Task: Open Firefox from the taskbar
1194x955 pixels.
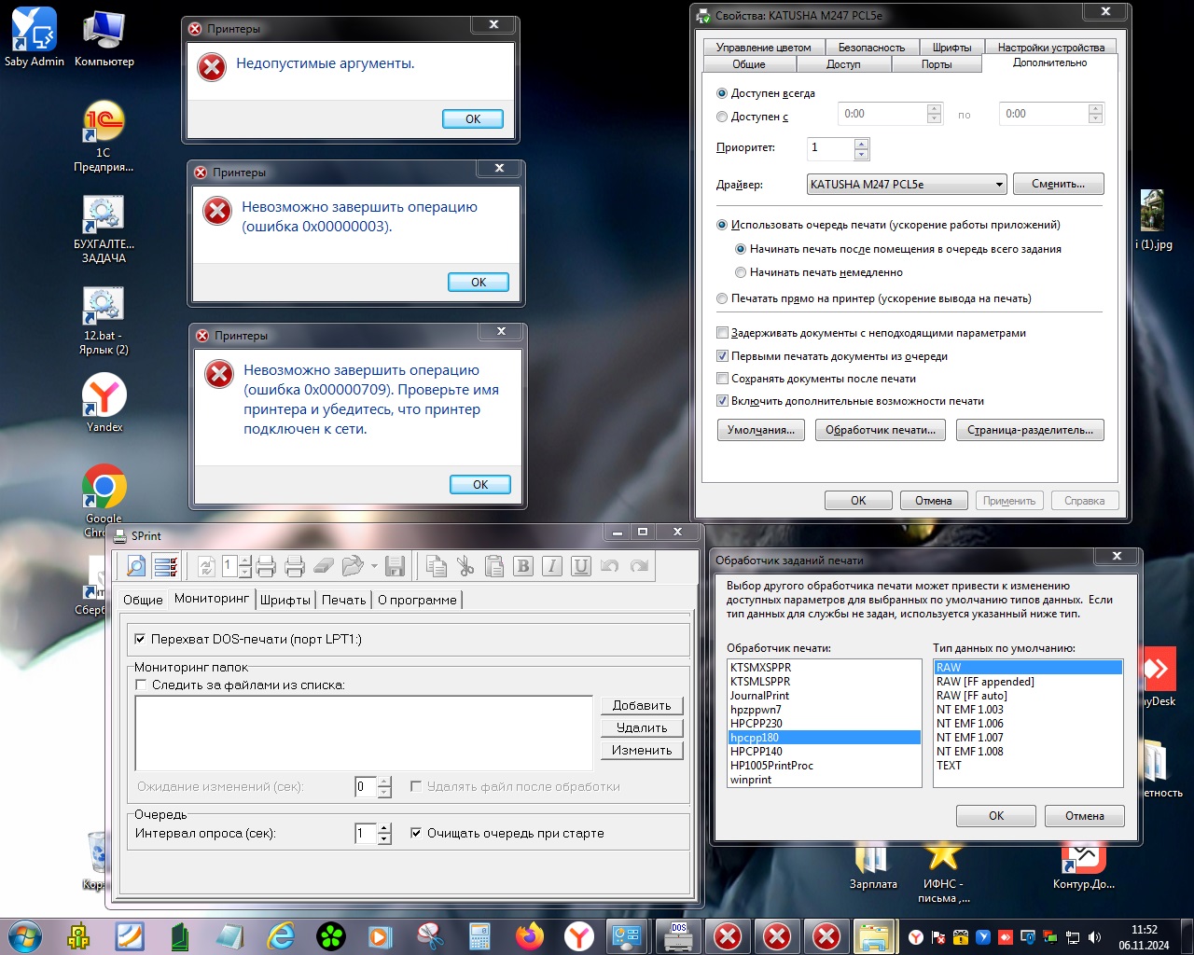Action: point(530,936)
